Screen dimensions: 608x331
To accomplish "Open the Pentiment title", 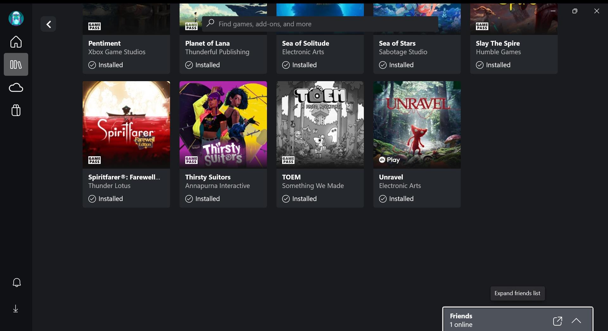I will point(104,43).
